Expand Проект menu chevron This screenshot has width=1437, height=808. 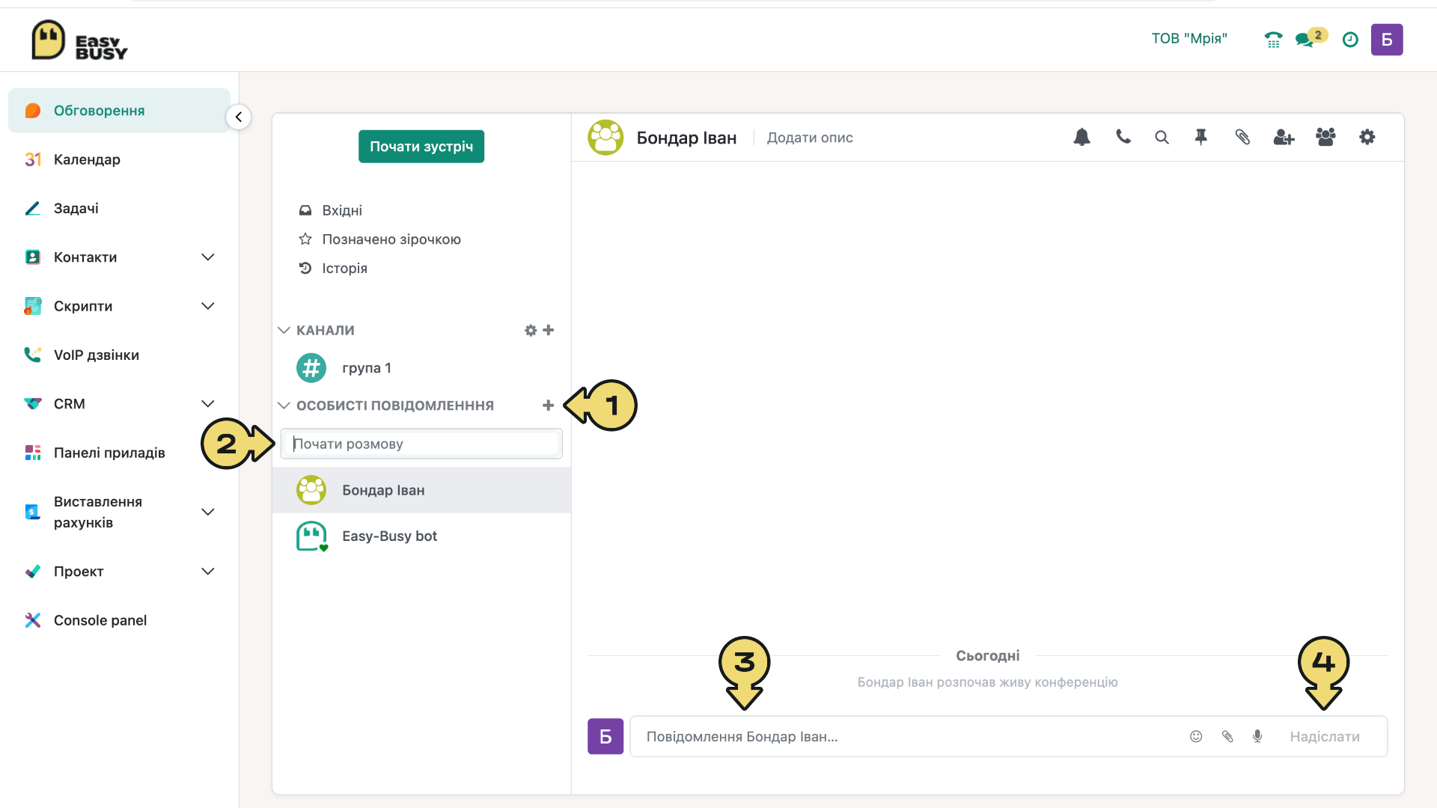click(208, 572)
